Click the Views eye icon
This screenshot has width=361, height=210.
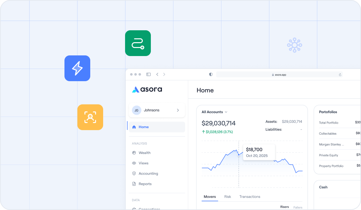(x=134, y=163)
